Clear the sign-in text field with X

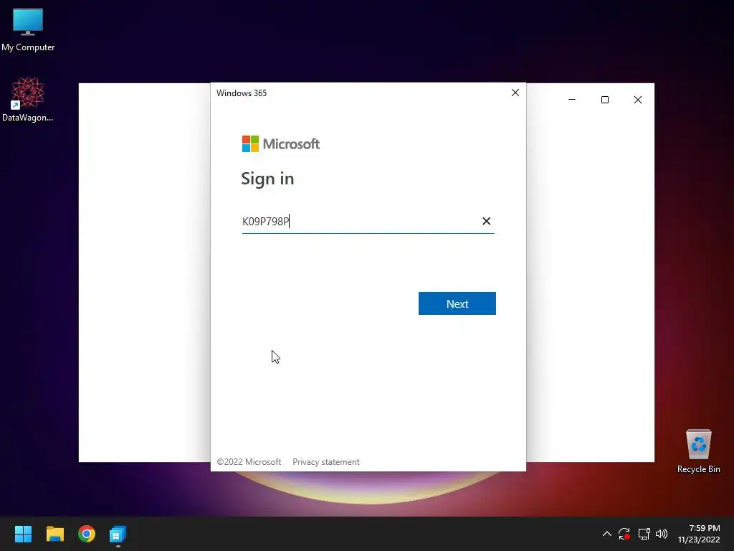[487, 221]
